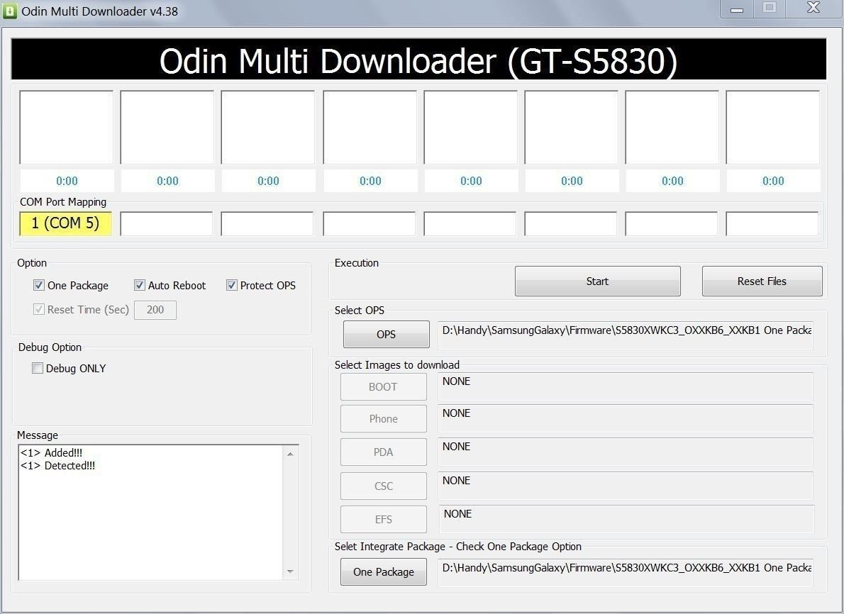Click the BOOT image button

(x=383, y=386)
